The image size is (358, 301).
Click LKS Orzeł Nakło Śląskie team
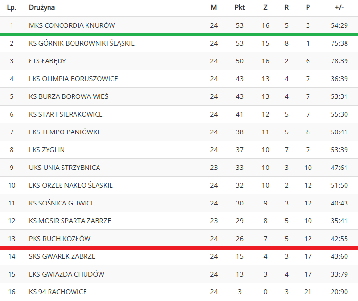pyautogui.click(x=71, y=185)
